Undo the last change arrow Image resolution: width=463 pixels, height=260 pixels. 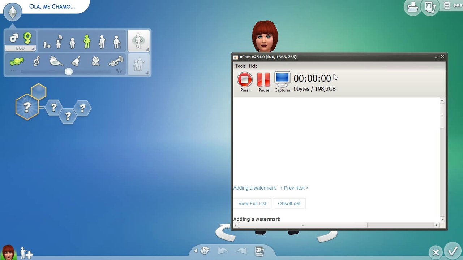click(x=223, y=251)
